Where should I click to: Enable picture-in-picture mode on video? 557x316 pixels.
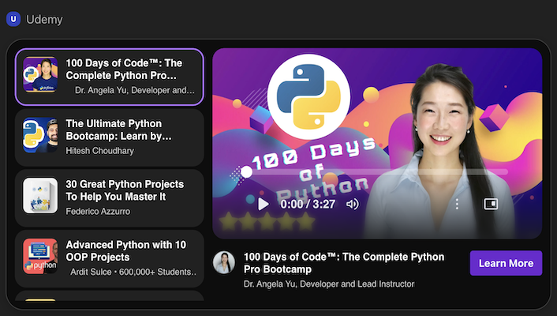tap(491, 204)
